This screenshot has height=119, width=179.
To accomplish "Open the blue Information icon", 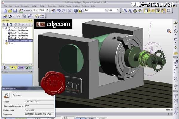I will click(x=76, y=11).
